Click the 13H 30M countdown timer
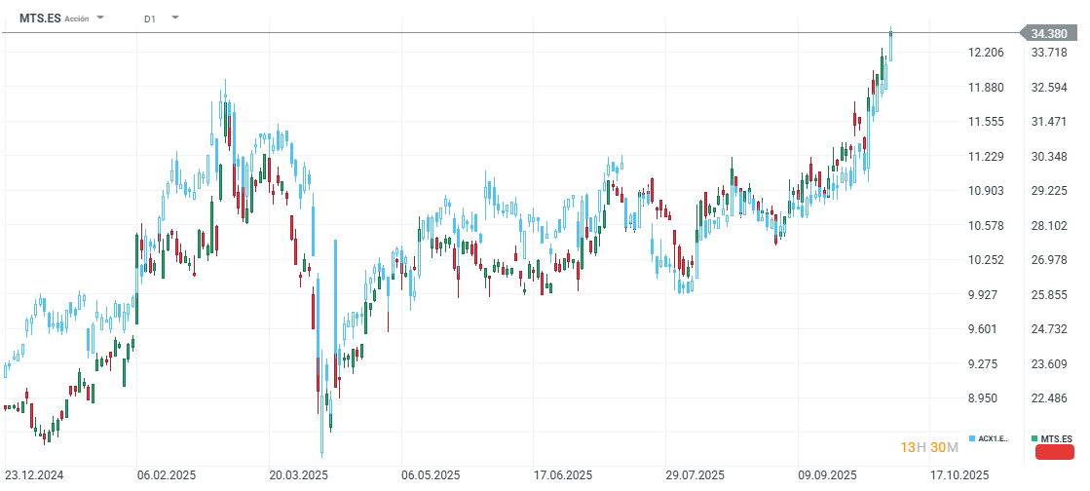The height and width of the screenshot is (491, 1090). click(x=930, y=447)
